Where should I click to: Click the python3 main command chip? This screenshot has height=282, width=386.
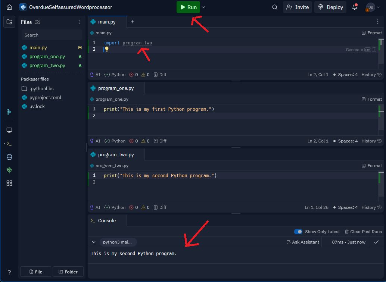tap(118, 242)
